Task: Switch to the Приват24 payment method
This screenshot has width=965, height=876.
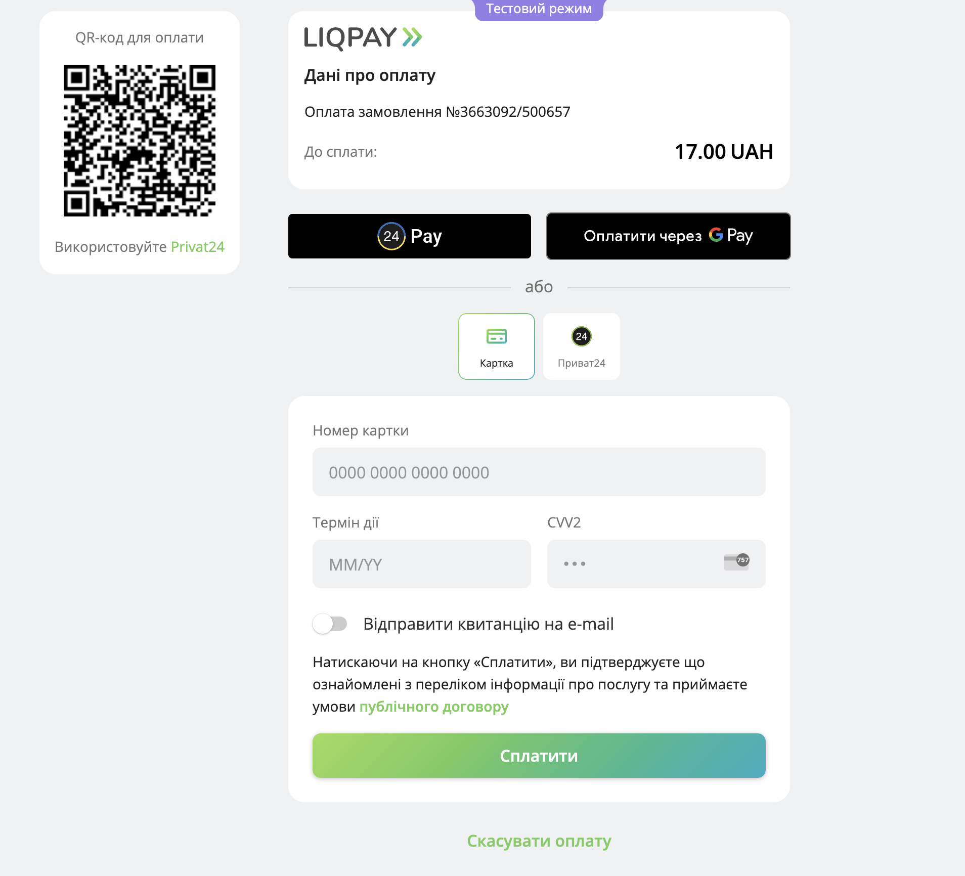Action: 581,346
